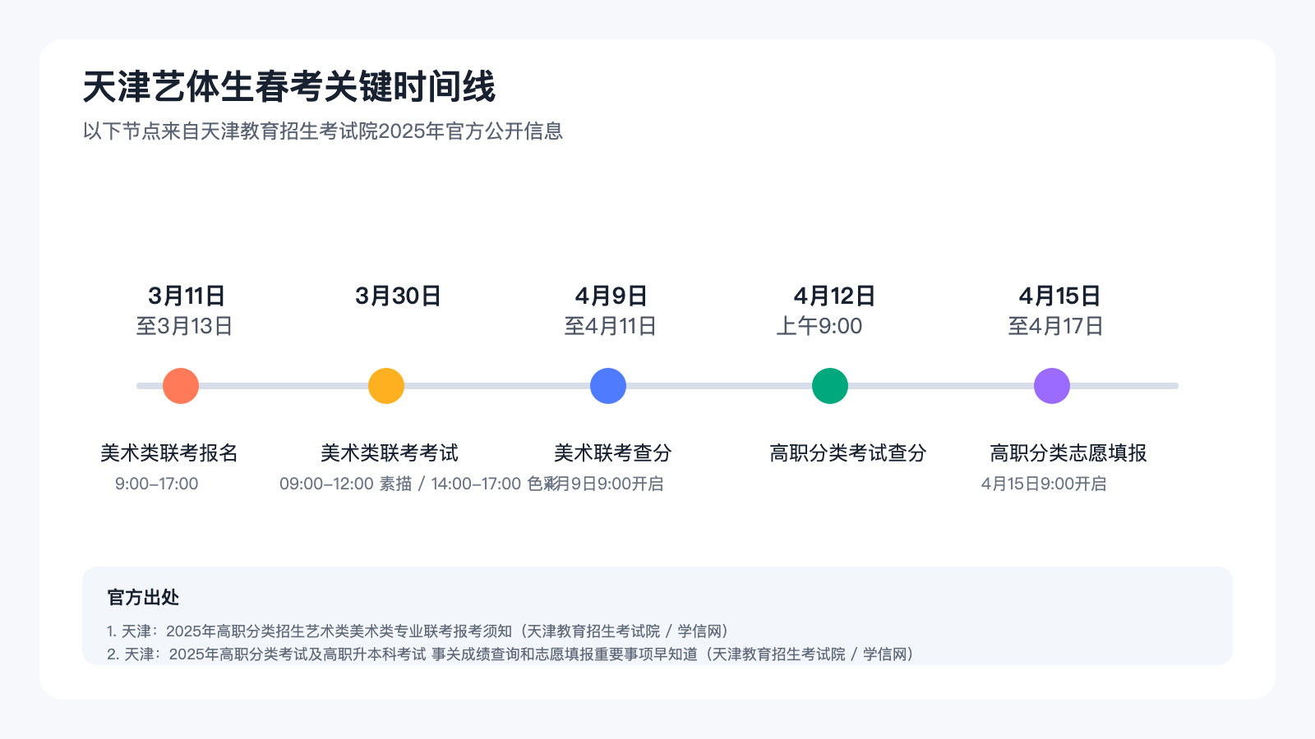Click the blue timeline dot for 4月9日
The image size is (1315, 739).
608,386
